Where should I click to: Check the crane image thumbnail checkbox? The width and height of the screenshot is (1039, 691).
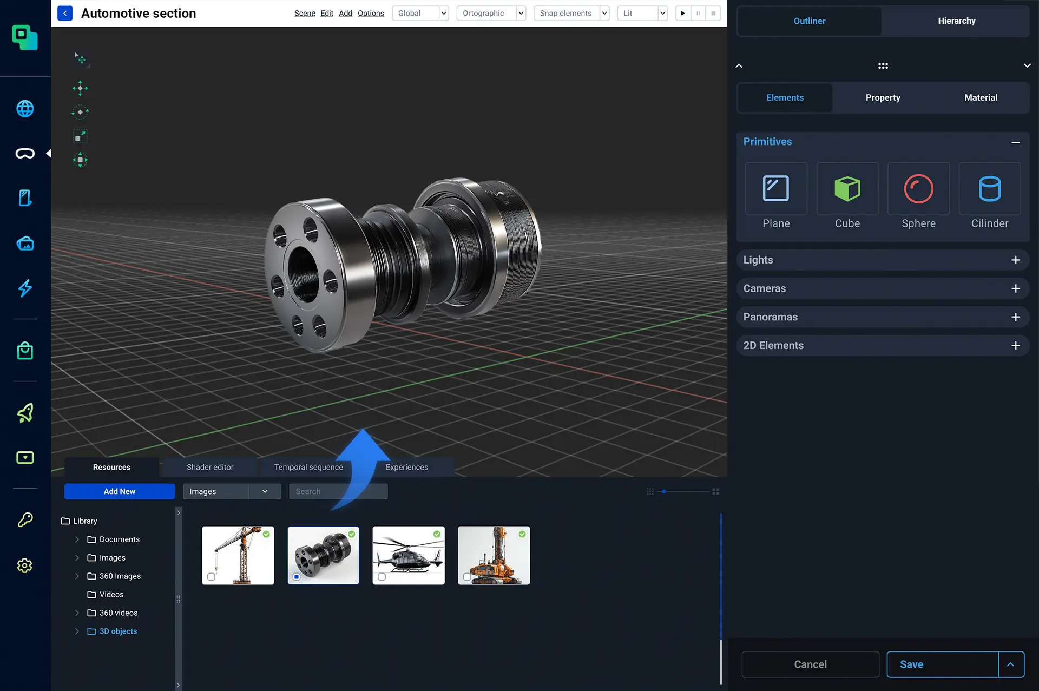[211, 577]
